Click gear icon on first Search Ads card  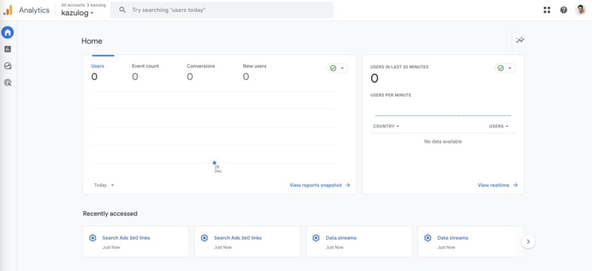pos(92,238)
